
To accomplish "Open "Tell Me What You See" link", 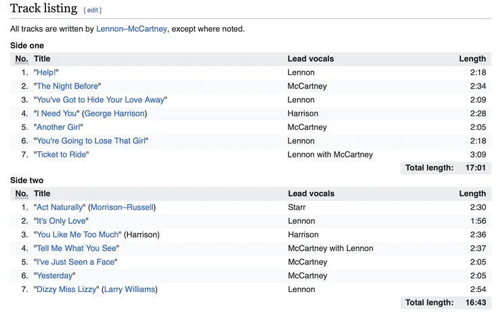I will [x=77, y=248].
